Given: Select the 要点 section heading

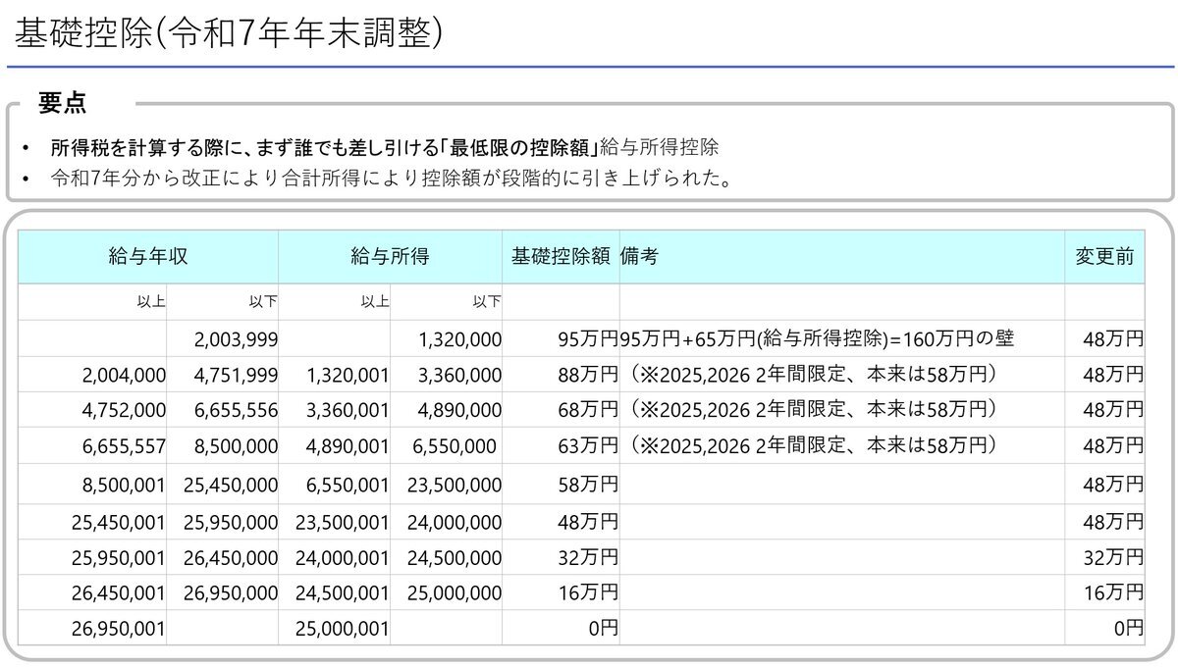Looking at the screenshot, I should (x=61, y=103).
